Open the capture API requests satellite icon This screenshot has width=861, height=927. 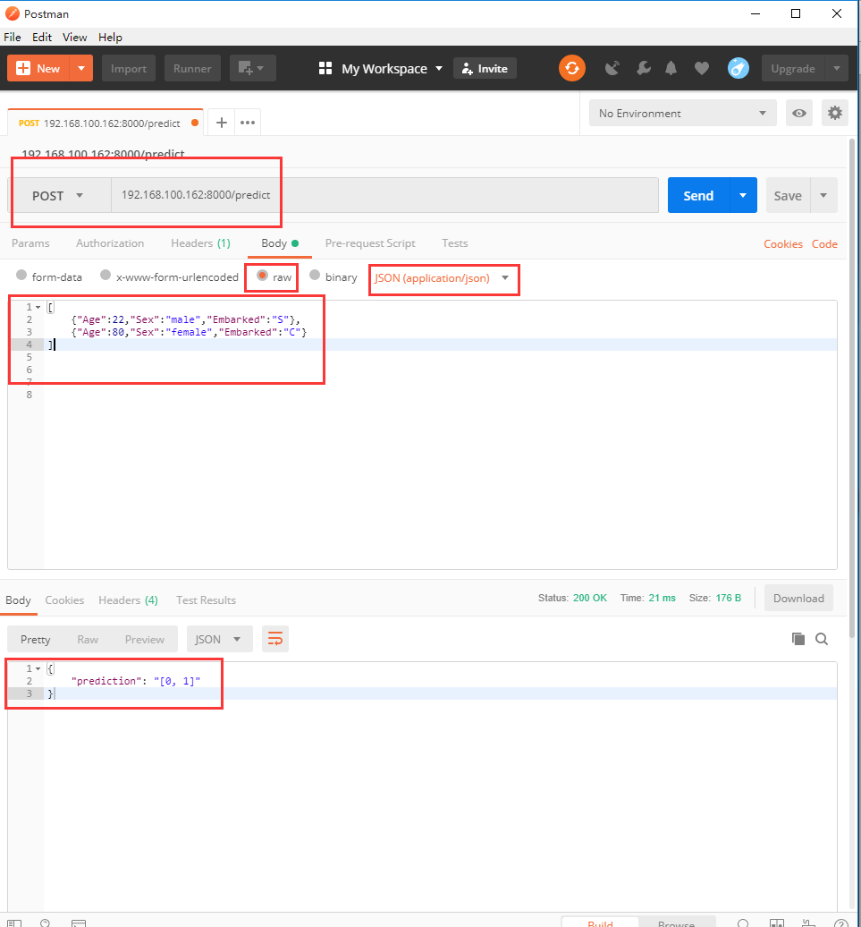tap(612, 68)
